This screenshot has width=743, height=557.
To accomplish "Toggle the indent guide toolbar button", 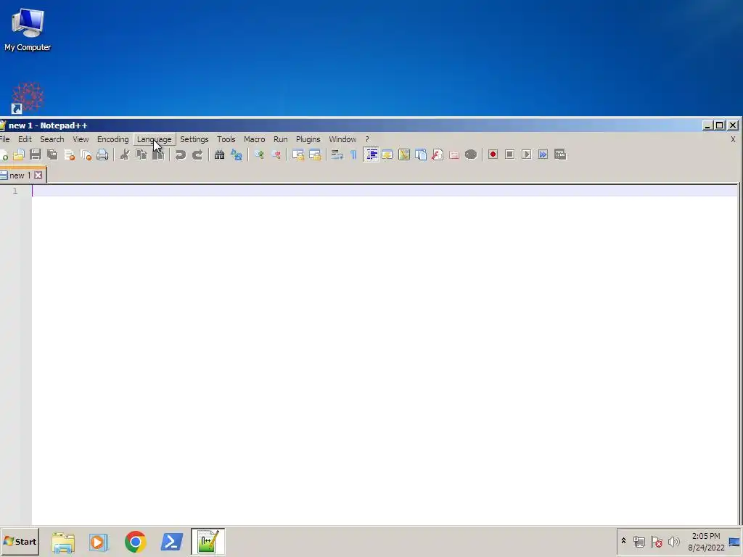I will point(371,155).
